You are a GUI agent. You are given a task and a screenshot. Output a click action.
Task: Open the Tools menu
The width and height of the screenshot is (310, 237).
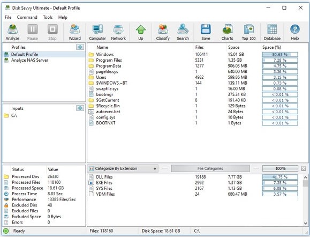click(x=48, y=17)
